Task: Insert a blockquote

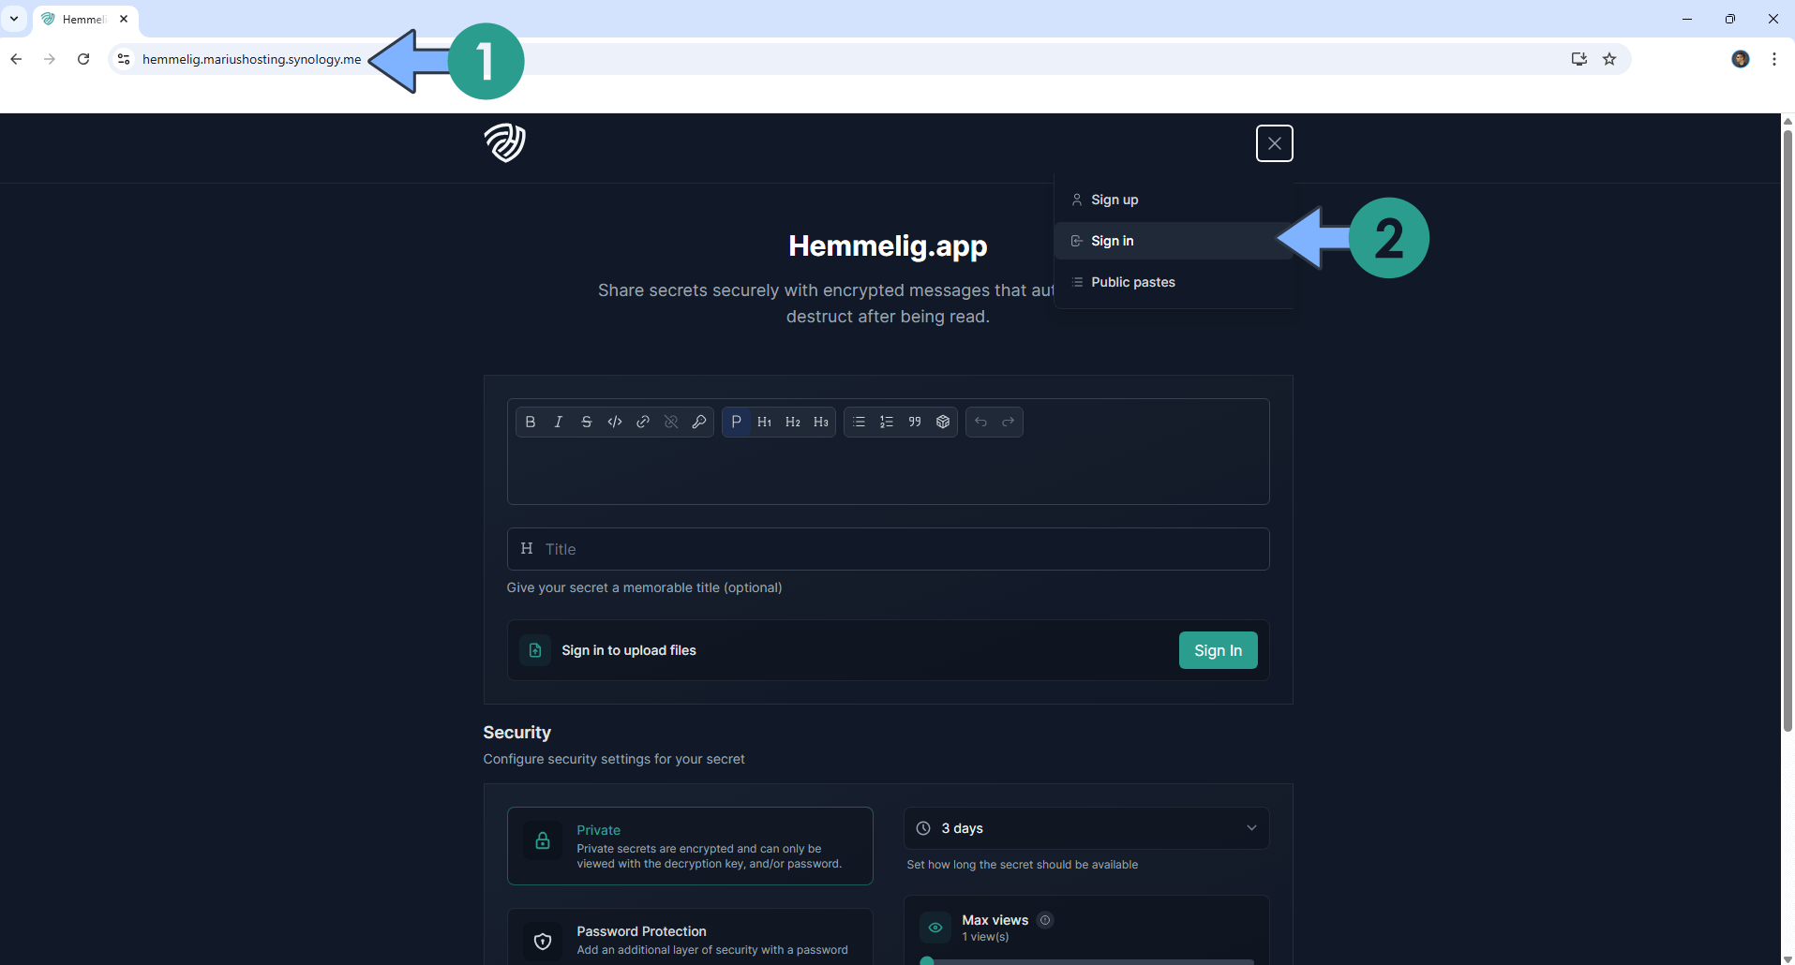Action: click(915, 422)
